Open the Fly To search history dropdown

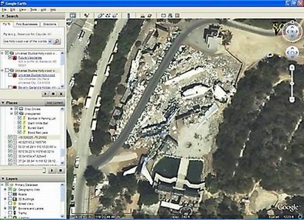(50, 41)
